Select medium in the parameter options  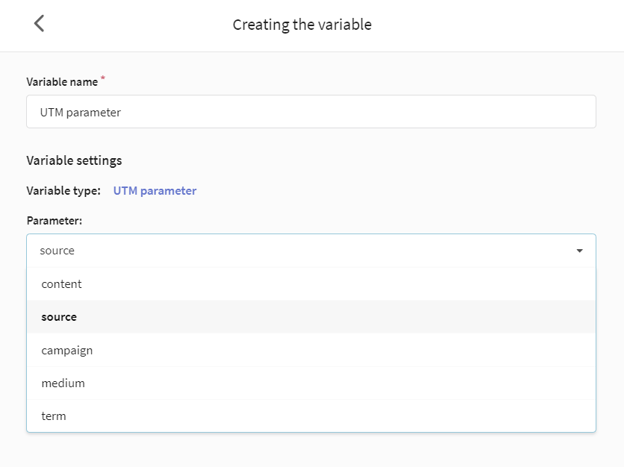(x=311, y=383)
